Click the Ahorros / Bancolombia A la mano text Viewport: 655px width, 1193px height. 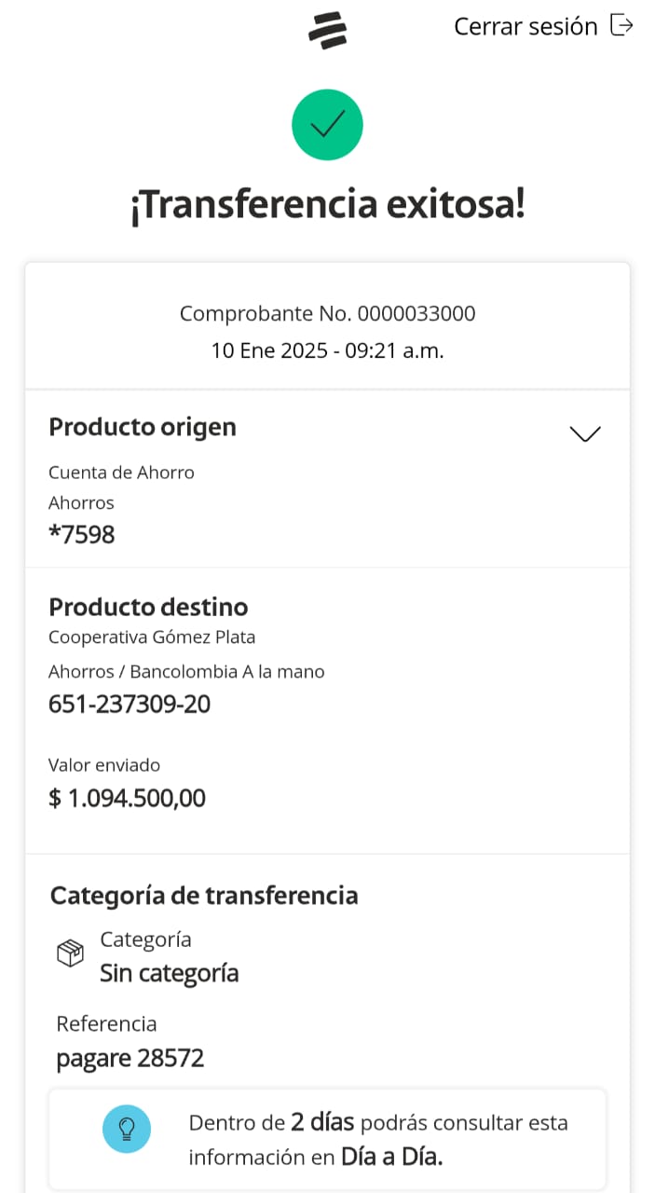pyautogui.click(x=186, y=671)
